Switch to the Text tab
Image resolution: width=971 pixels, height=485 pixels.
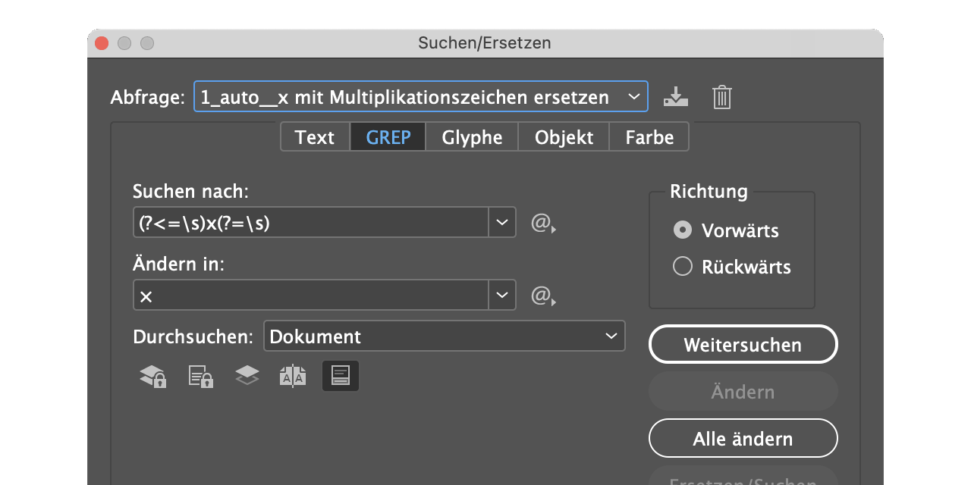[314, 137]
